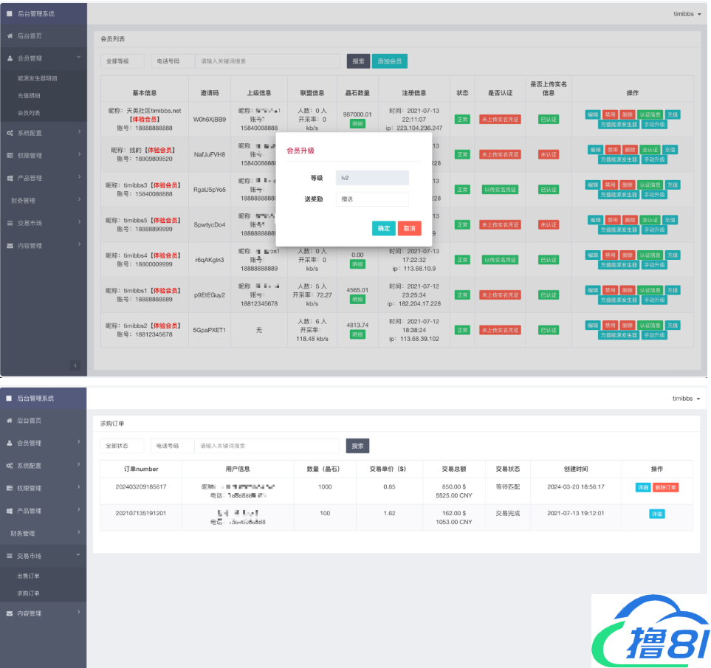This screenshot has width=711, height=668.
Task: Confirm upgrade with the 确定 button
Action: click(383, 229)
